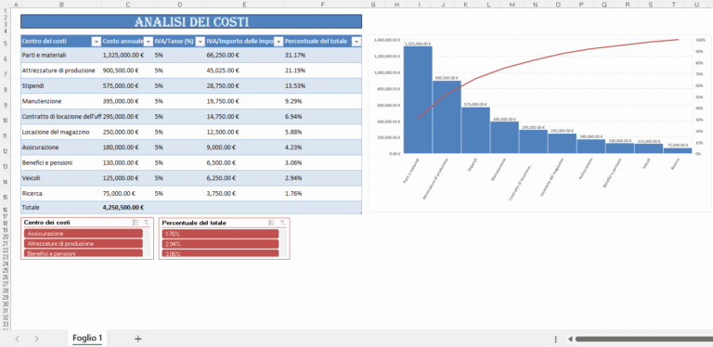Click the horizontal scrollbar left arrow
The width and height of the screenshot is (713, 347).
tap(570, 339)
